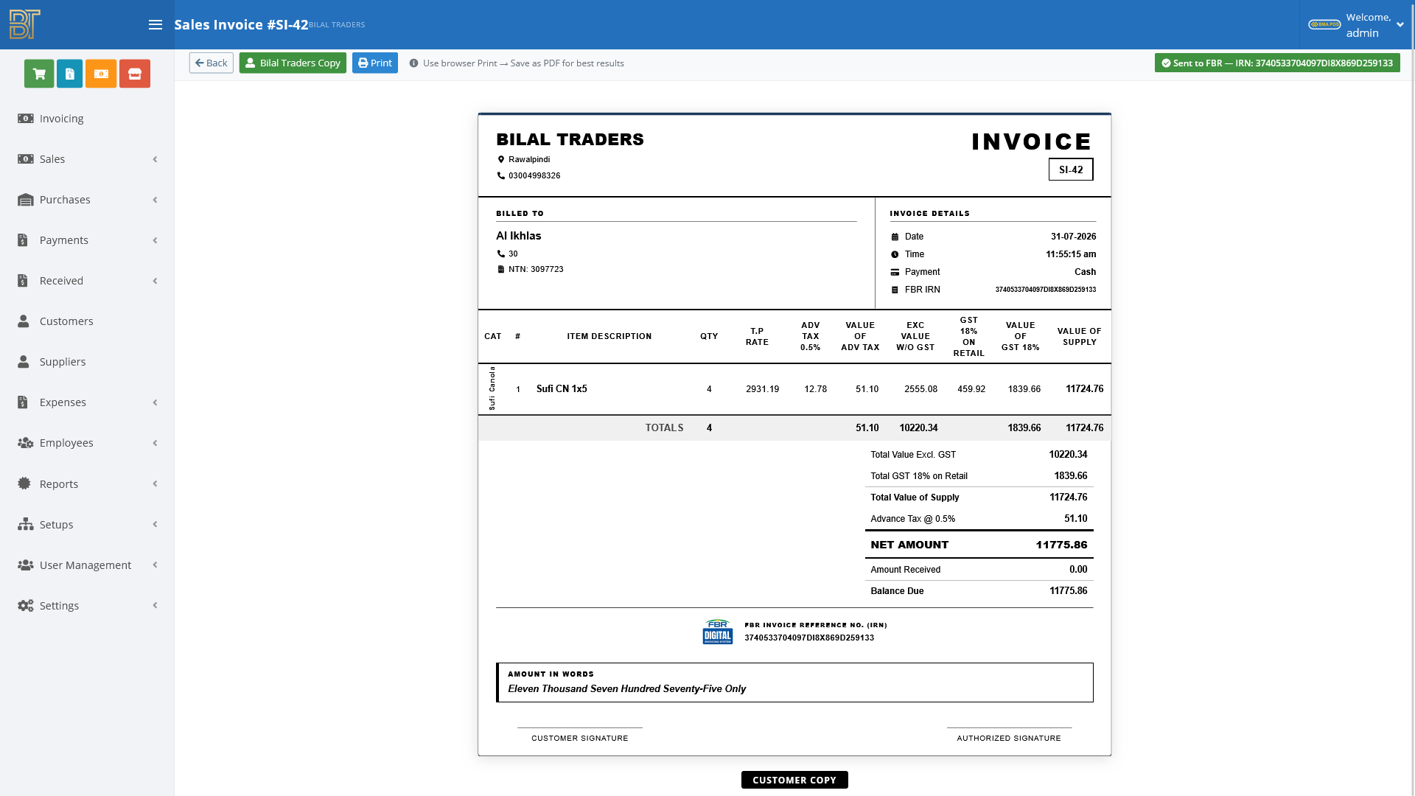Click the invoice date 31-07-2026
This screenshot has width=1415, height=796.
1073,237
